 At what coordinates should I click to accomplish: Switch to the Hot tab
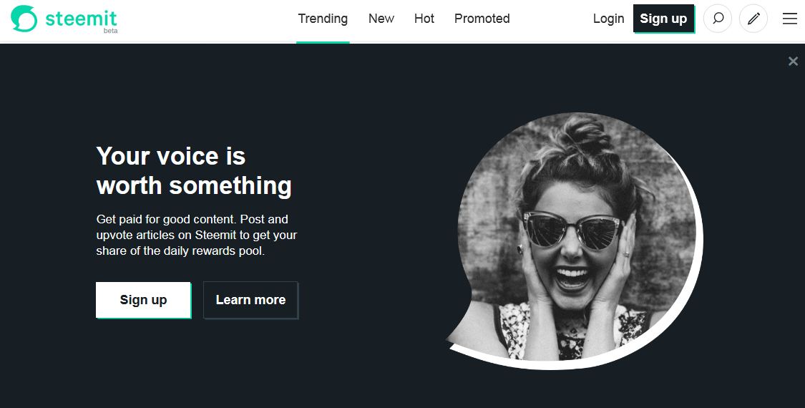tap(424, 19)
